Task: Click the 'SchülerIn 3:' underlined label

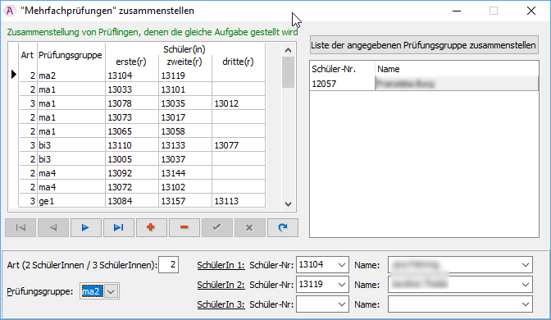Action: 221,304
